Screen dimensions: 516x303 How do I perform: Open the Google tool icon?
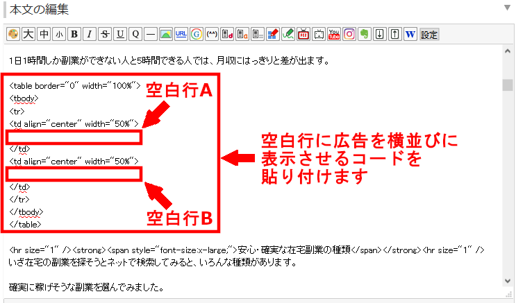(197, 34)
